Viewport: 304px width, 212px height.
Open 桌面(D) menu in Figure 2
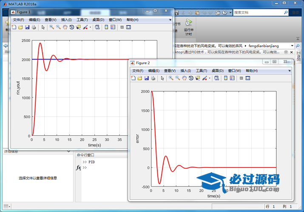click(218, 71)
